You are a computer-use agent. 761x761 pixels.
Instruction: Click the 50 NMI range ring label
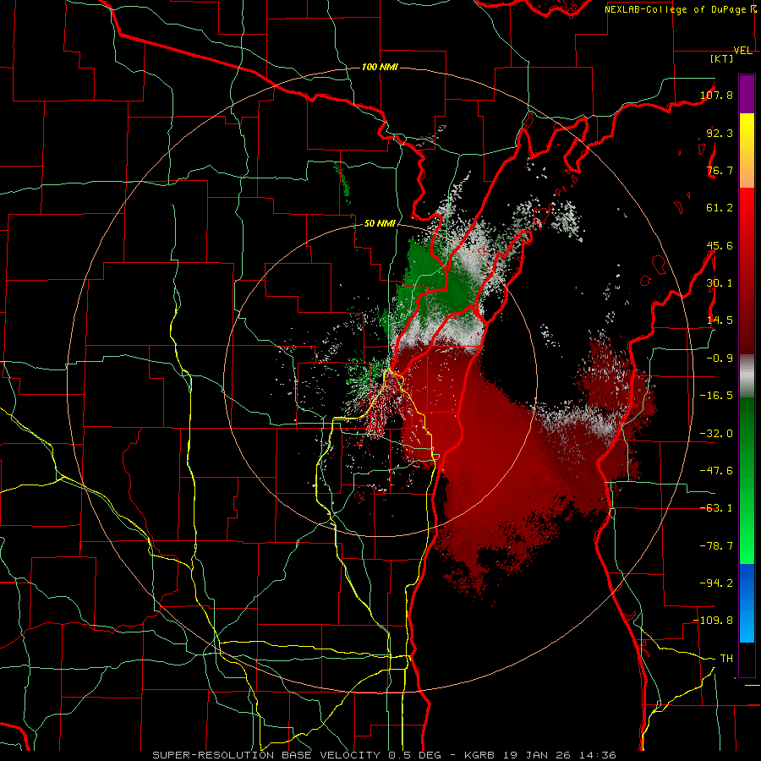click(x=380, y=224)
